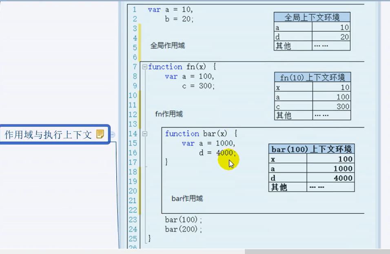Image resolution: width=390 pixels, height=254 pixels.
Task: Open the note icon on 作用域与执行上下文 node
Action: point(99,134)
